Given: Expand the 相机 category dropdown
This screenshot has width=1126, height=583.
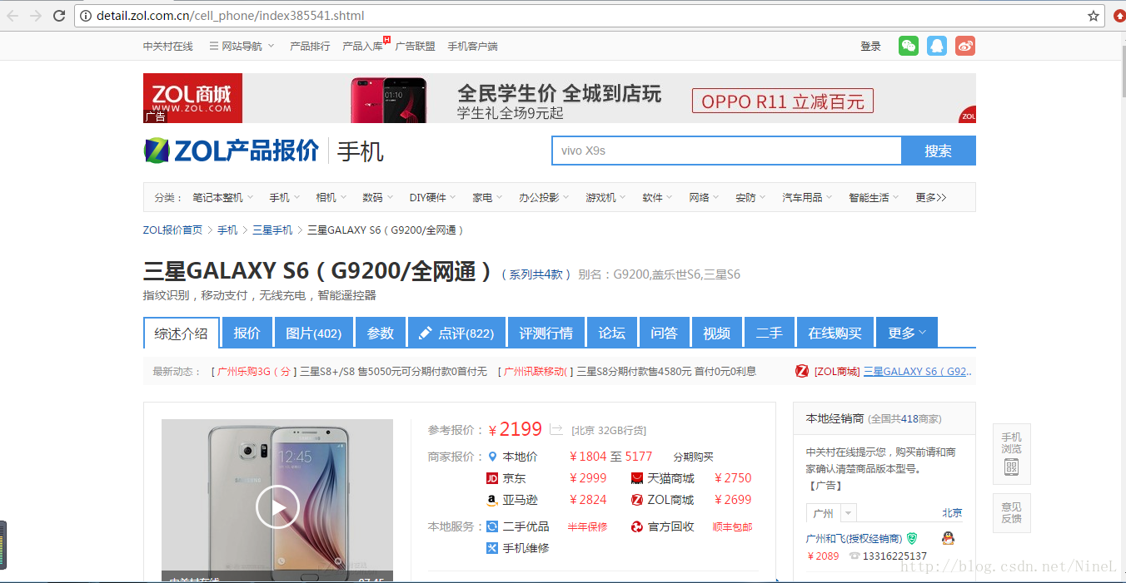Looking at the screenshot, I should click(x=331, y=197).
